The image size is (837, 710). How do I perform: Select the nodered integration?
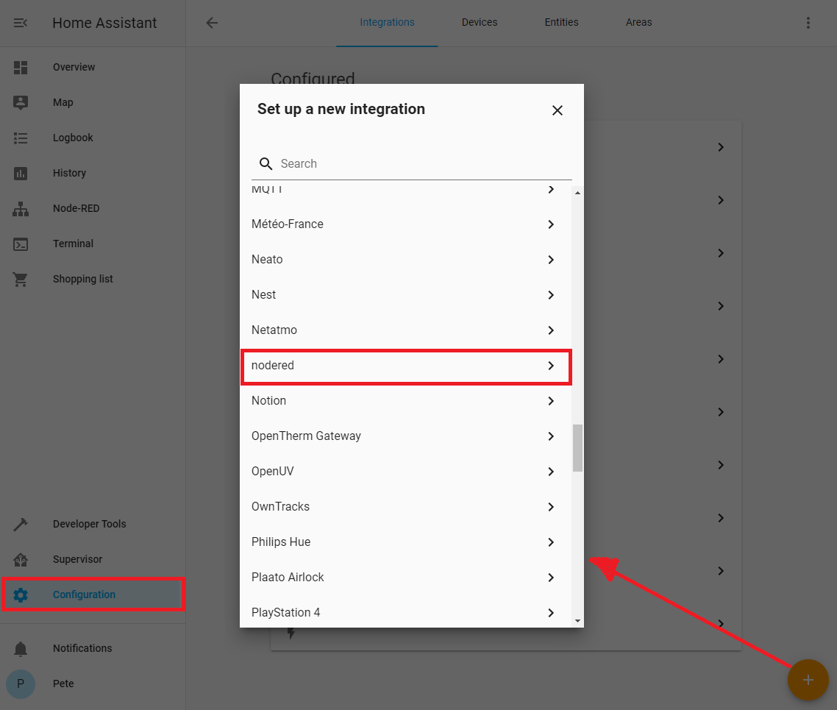coord(406,366)
